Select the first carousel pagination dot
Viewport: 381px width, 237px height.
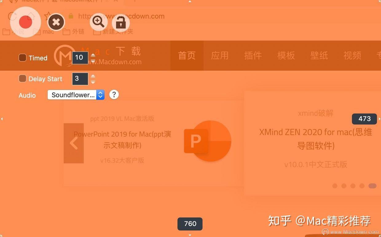tap(335, 186)
